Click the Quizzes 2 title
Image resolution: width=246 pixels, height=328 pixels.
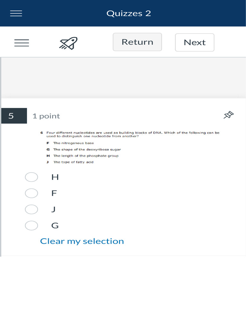point(128,13)
